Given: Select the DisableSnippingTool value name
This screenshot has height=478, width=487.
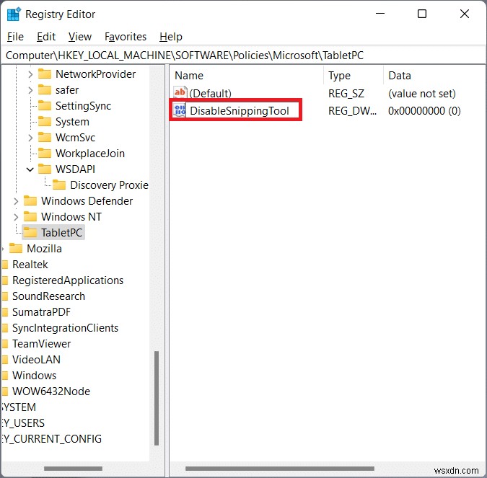Looking at the screenshot, I should tap(239, 111).
